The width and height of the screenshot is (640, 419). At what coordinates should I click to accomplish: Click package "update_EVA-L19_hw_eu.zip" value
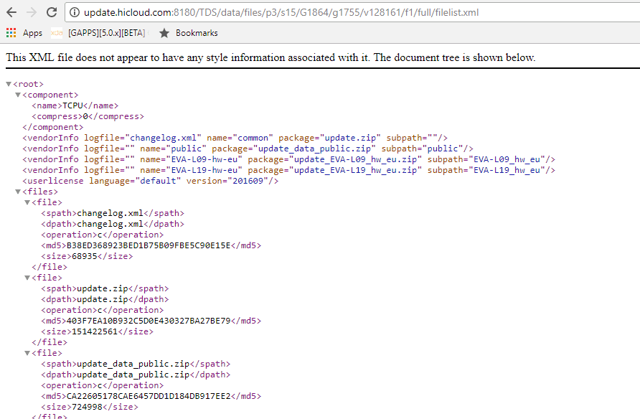pyautogui.click(x=355, y=170)
